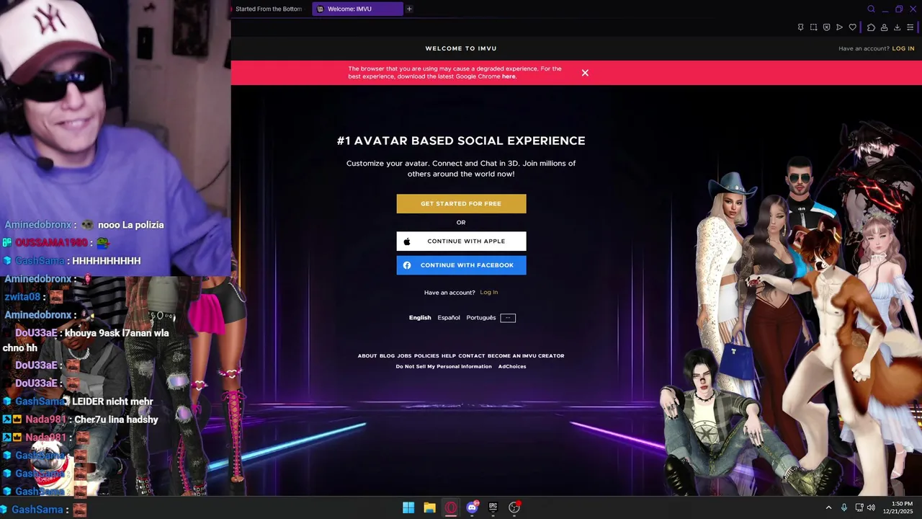Click the Log In link below buttons

[x=489, y=292]
